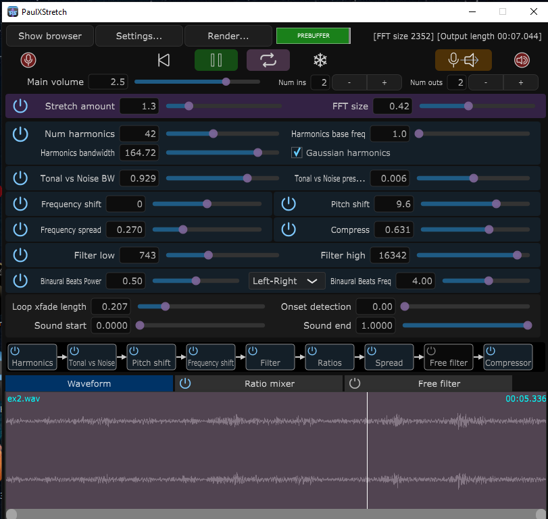Toggle the loop playback icon
This screenshot has height=519, width=548.
pyautogui.click(x=268, y=60)
